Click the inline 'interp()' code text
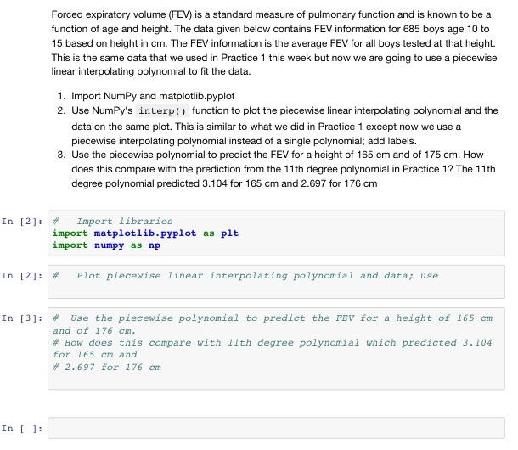The width and height of the screenshot is (518, 450). point(162,110)
